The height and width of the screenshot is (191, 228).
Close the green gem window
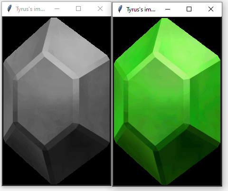pos(211,9)
